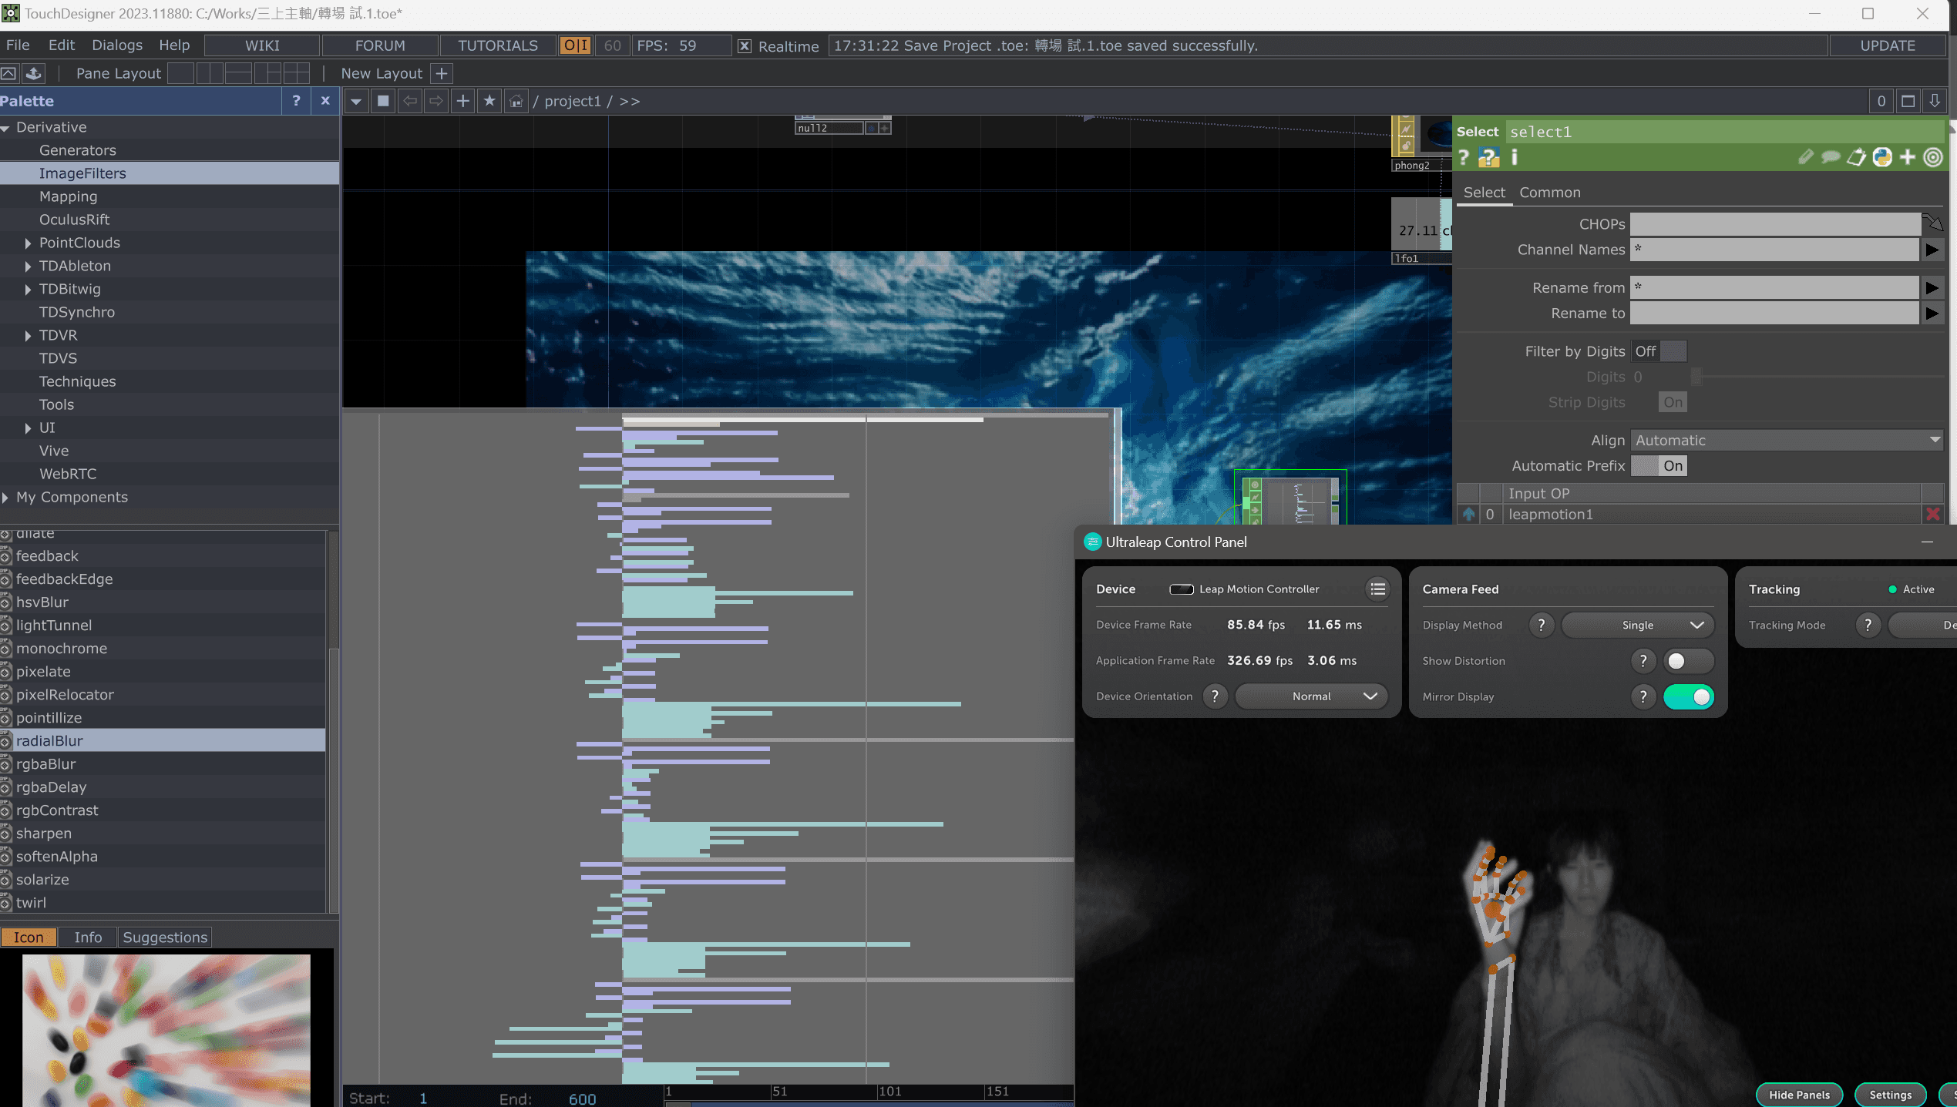This screenshot has width=1957, height=1107.
Task: Click the Hide Panels button
Action: 1799,1095
